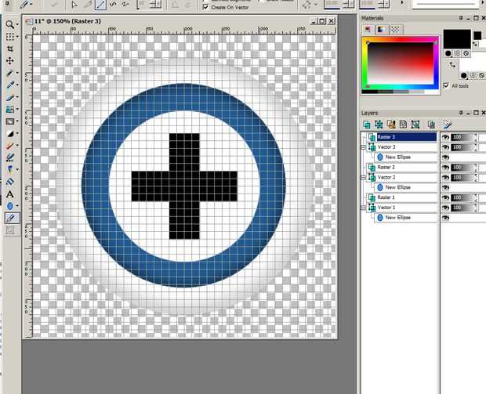Hide New Ellipse under Vector 3
Image resolution: width=486 pixels, height=394 pixels.
[x=445, y=157]
